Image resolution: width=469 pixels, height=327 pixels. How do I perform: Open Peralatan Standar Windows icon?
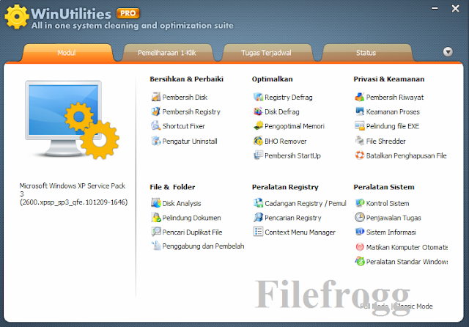360,261
